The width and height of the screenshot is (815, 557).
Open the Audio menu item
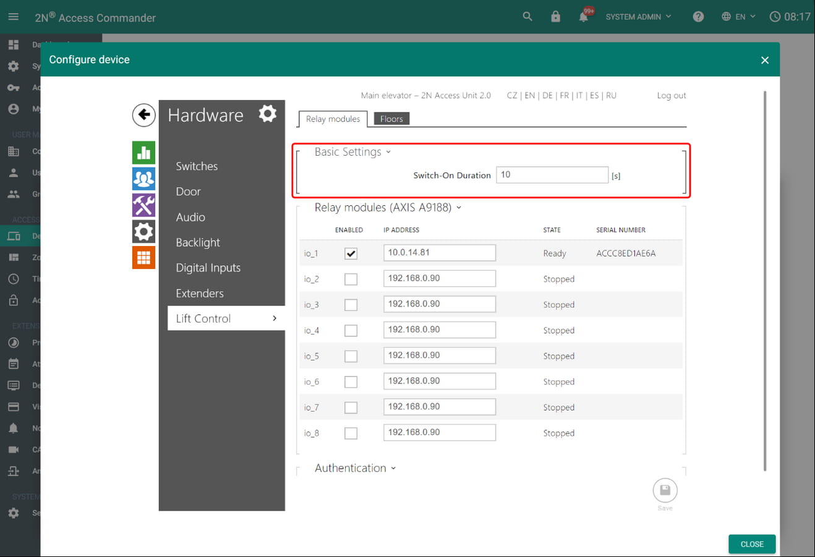[x=190, y=217]
